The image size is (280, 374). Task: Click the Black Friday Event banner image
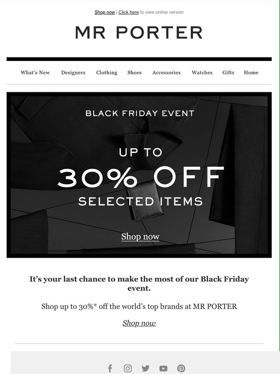point(139,175)
